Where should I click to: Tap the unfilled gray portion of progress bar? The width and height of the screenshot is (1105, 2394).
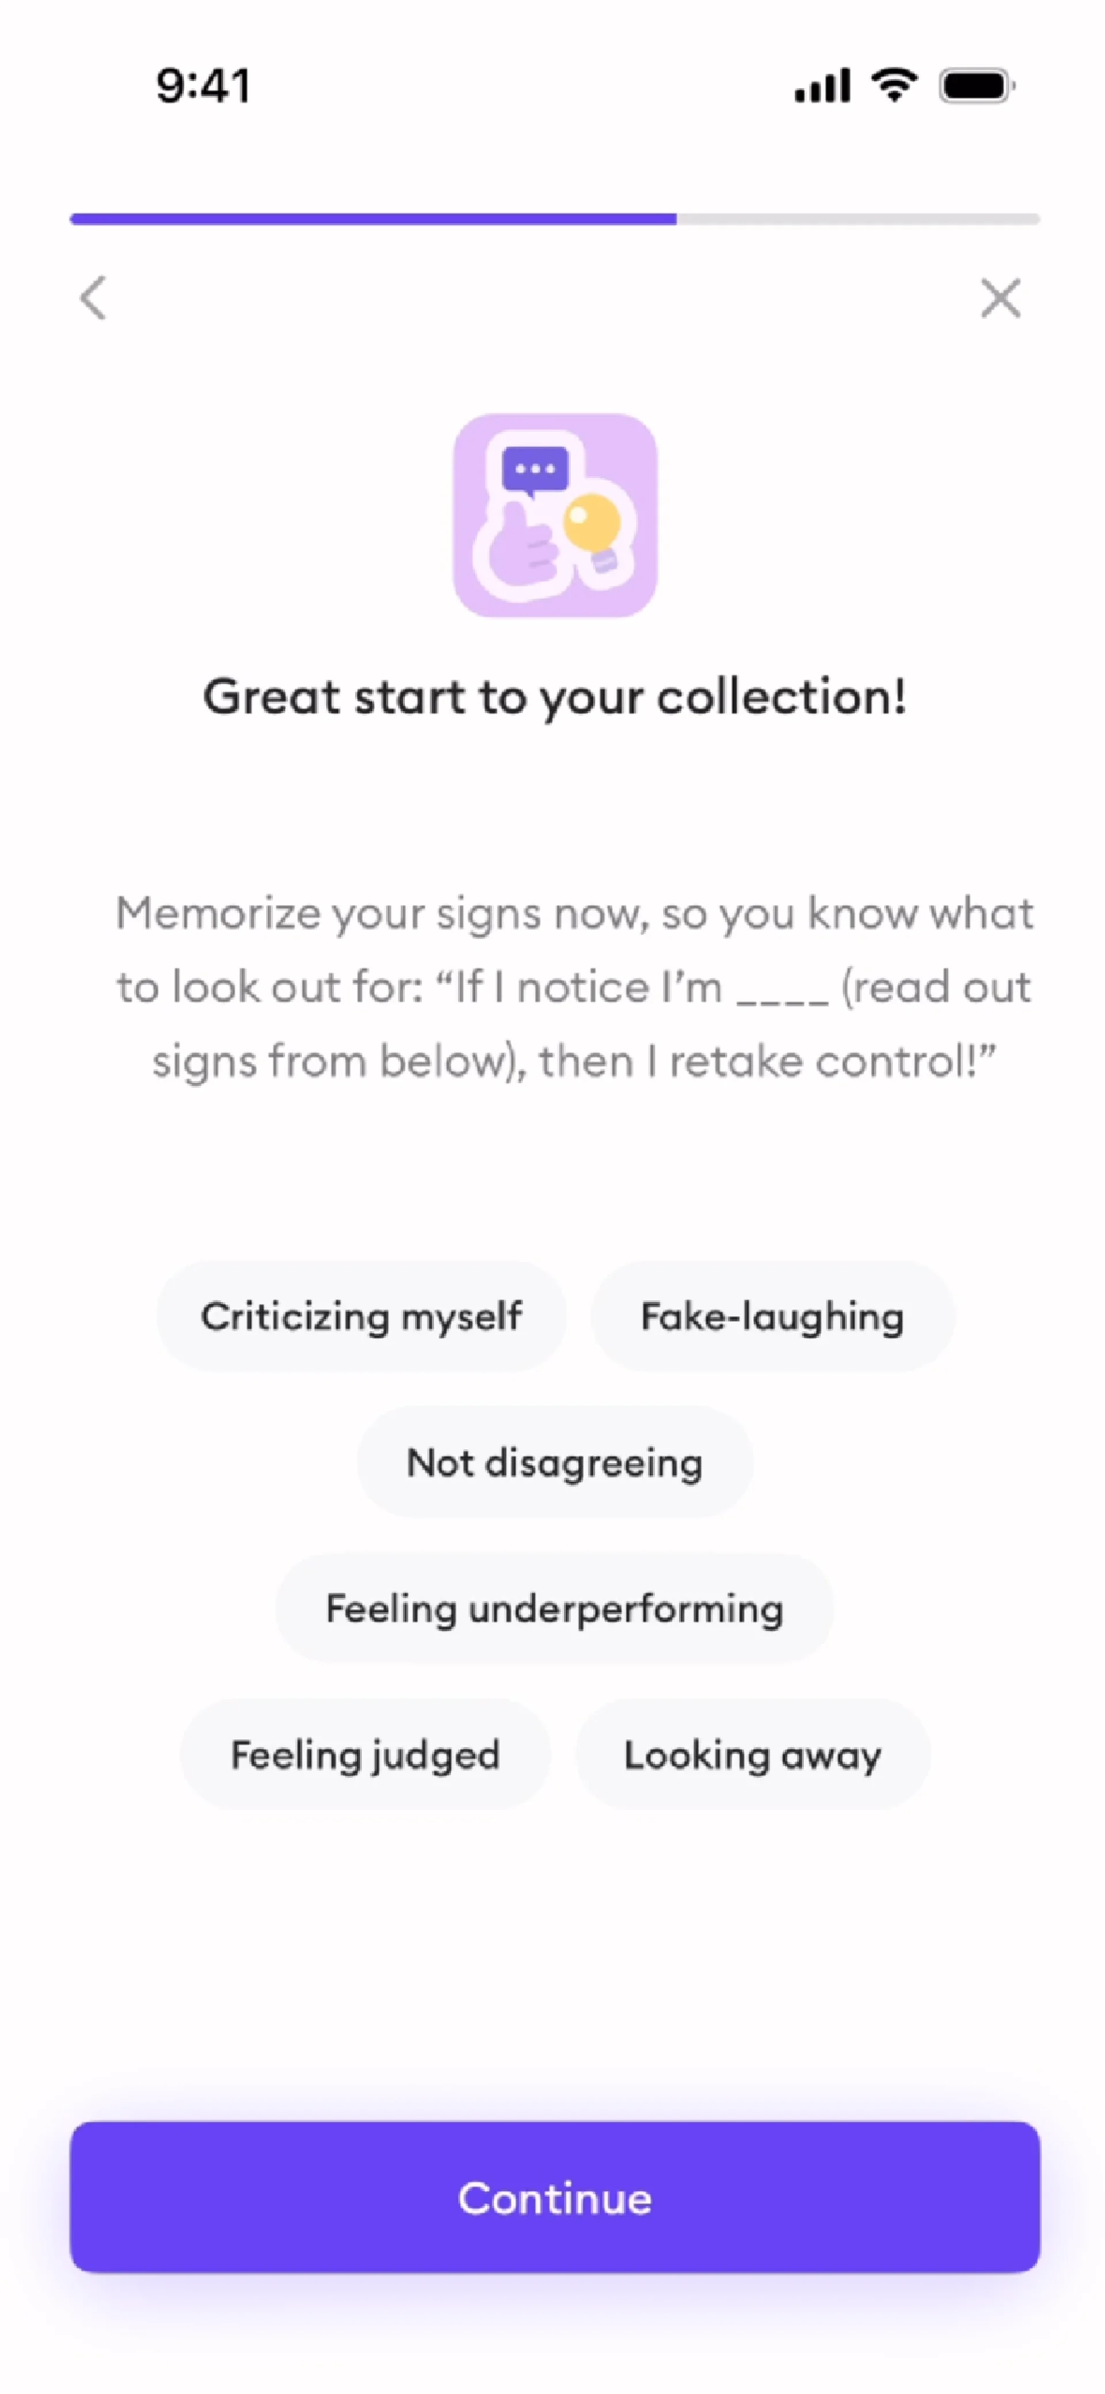[857, 219]
